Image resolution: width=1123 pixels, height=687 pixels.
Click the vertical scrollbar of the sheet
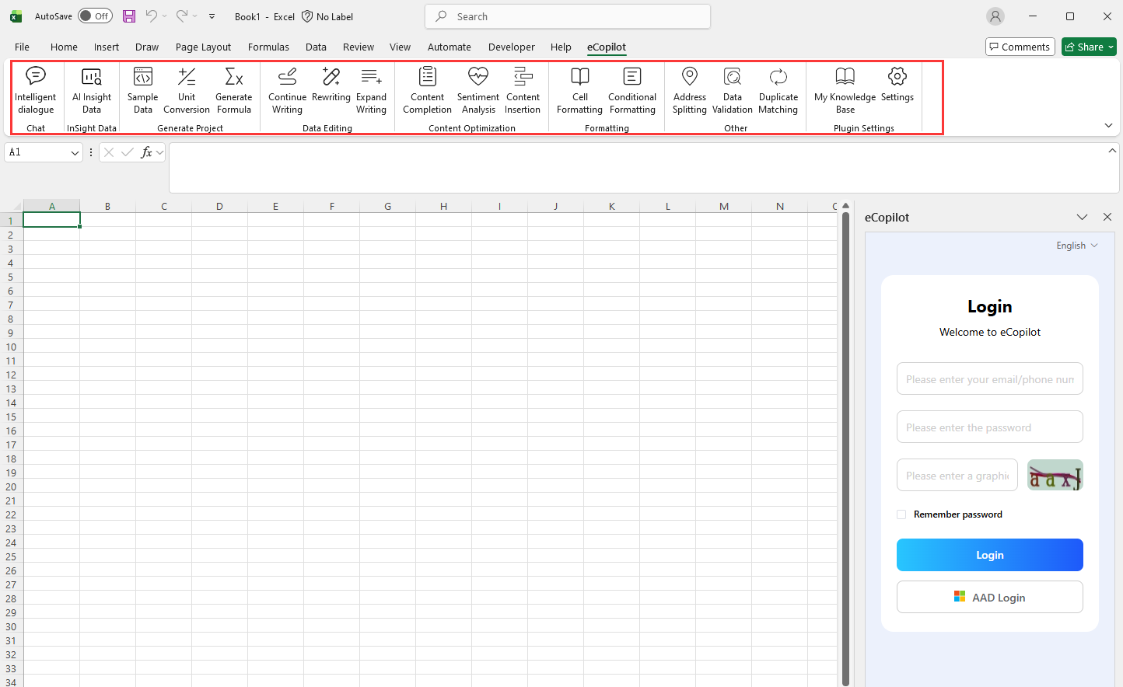pos(845,443)
